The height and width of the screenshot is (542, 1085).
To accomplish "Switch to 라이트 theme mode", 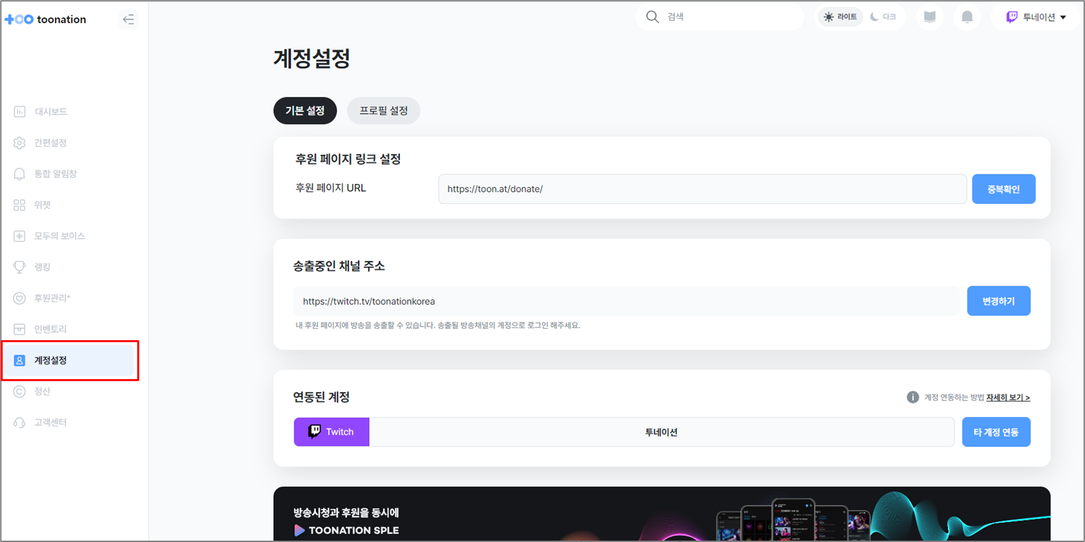I will (840, 17).
